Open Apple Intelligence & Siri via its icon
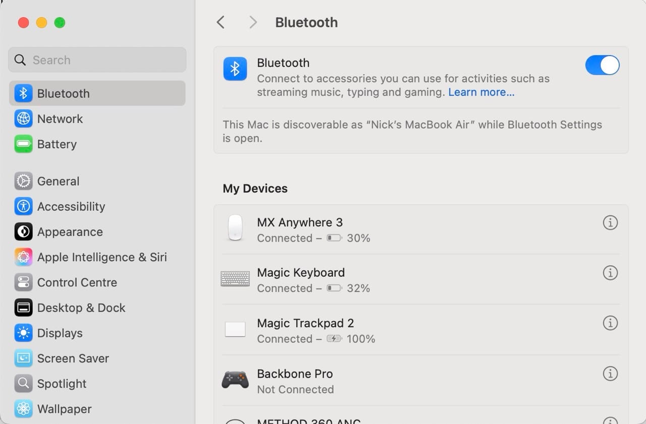 point(23,257)
